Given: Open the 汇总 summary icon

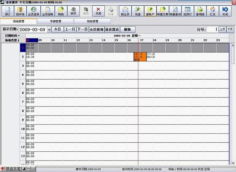Looking at the screenshot, I should point(213,11).
